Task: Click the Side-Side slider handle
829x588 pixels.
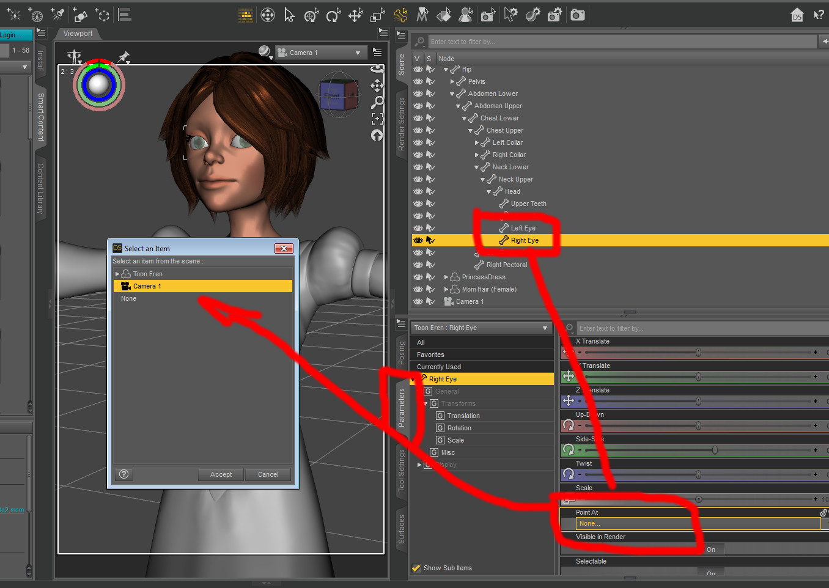Action: [x=715, y=450]
